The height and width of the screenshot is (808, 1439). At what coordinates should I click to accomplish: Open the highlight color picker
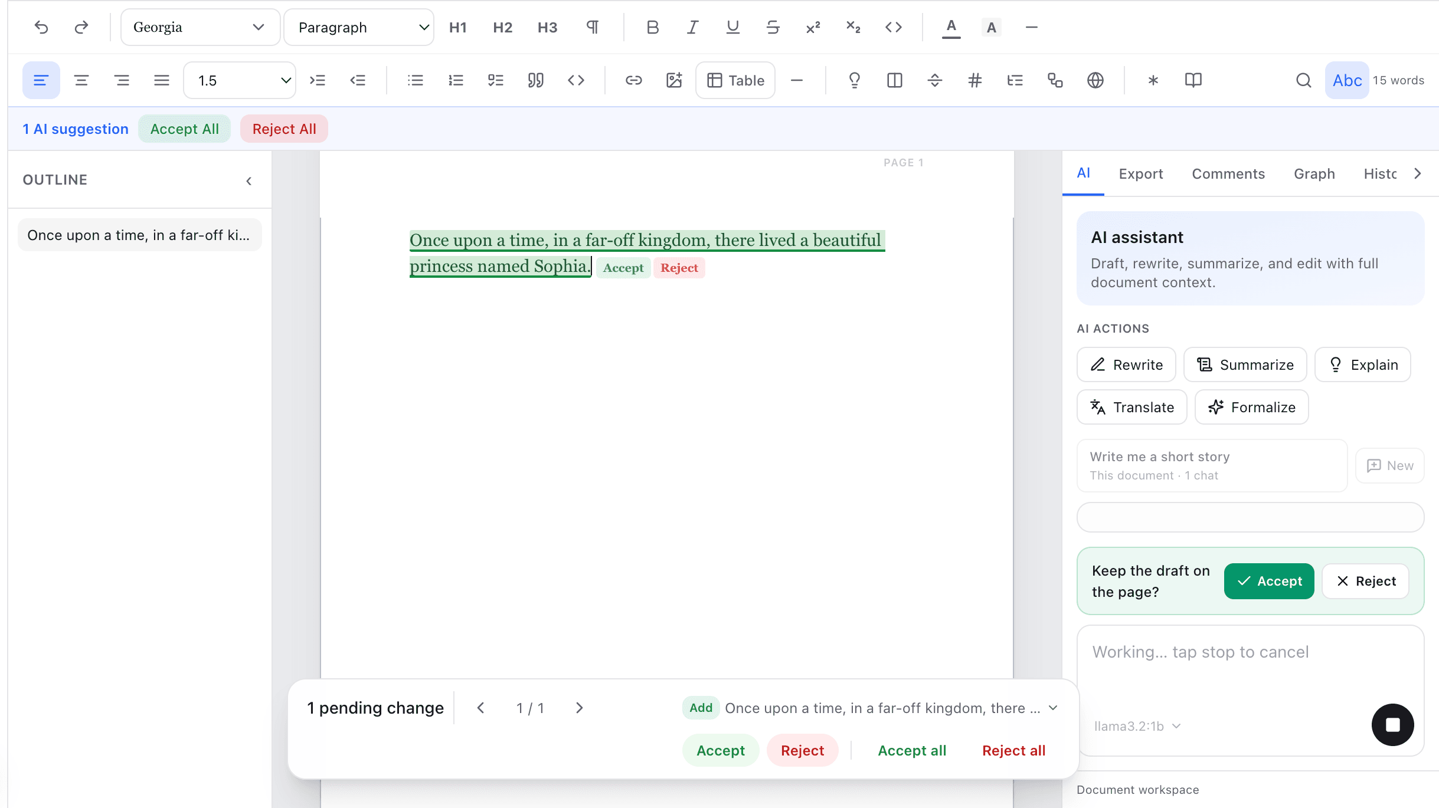(991, 27)
